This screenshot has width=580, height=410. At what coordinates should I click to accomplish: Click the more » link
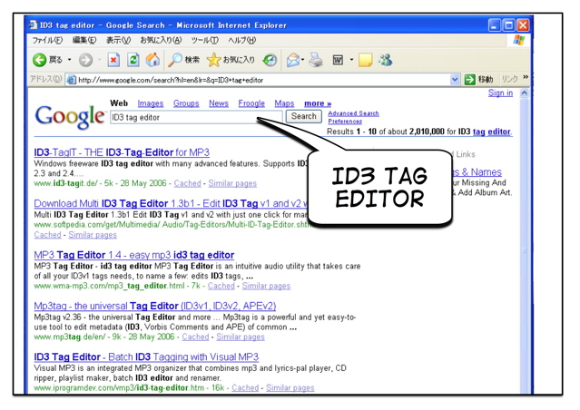pos(318,103)
